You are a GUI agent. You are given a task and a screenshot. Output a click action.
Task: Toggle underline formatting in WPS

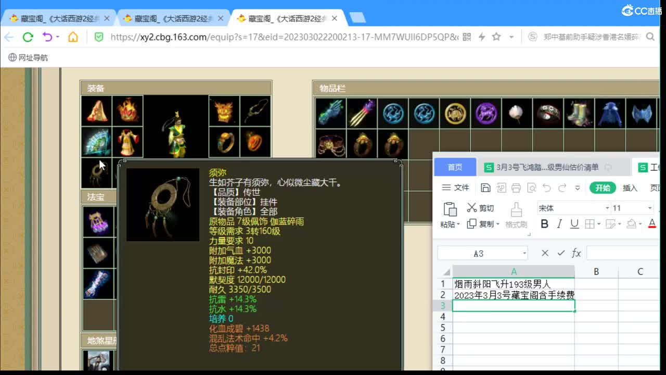click(574, 224)
